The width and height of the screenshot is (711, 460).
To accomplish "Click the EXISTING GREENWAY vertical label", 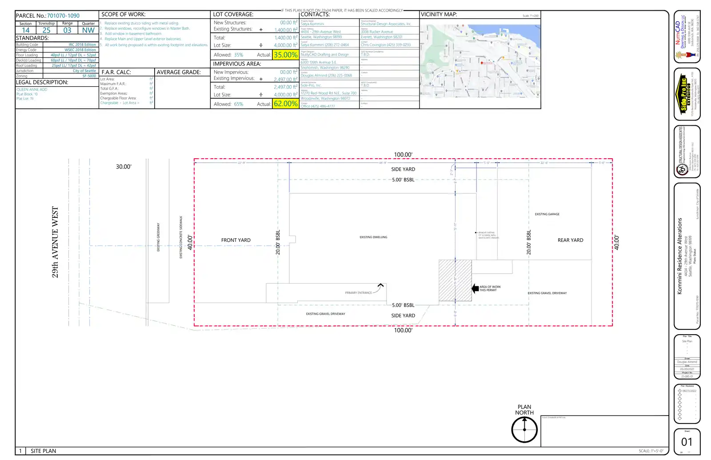I will 158,237.
